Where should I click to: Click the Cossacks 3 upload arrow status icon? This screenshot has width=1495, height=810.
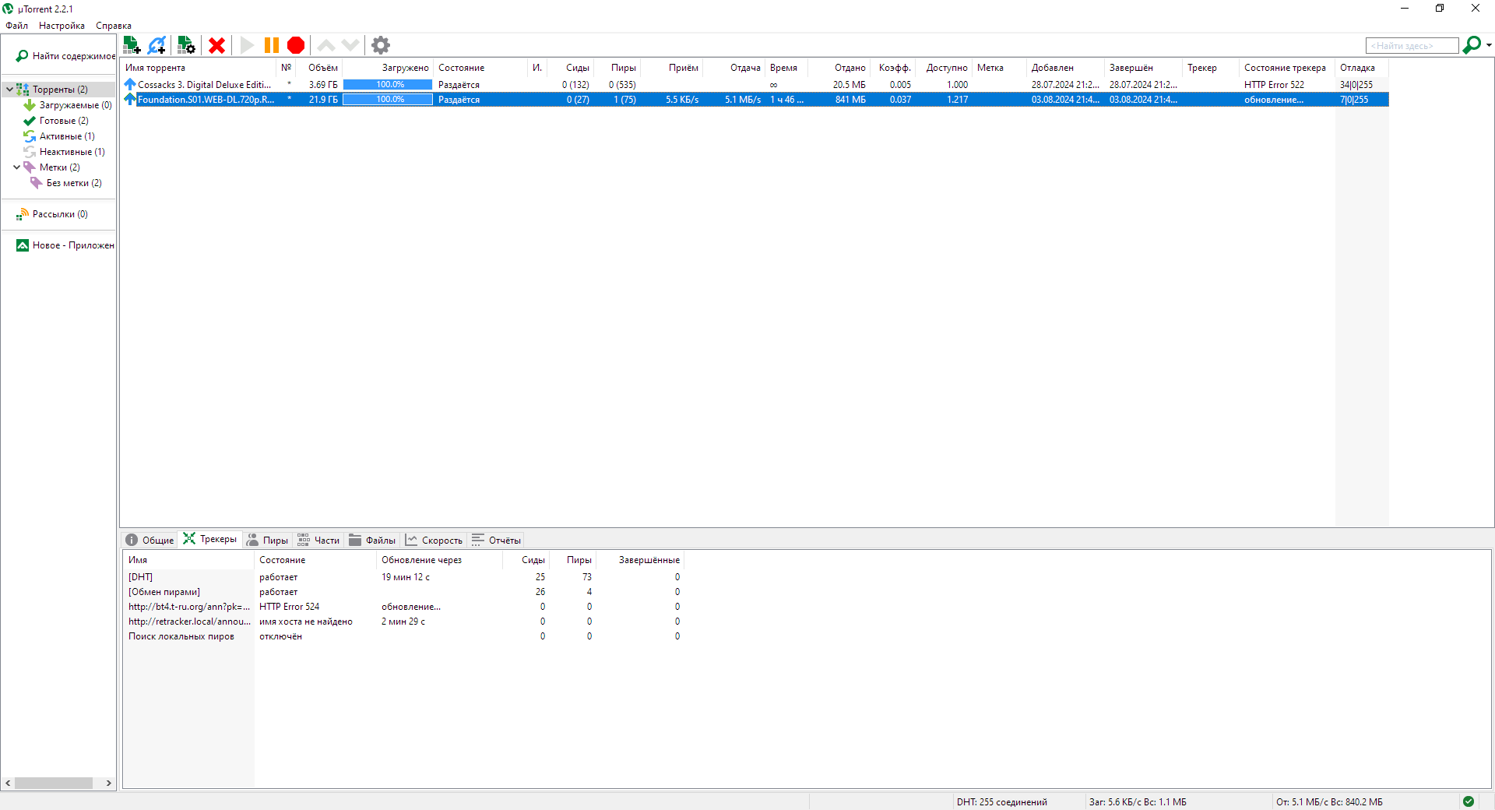pos(130,84)
